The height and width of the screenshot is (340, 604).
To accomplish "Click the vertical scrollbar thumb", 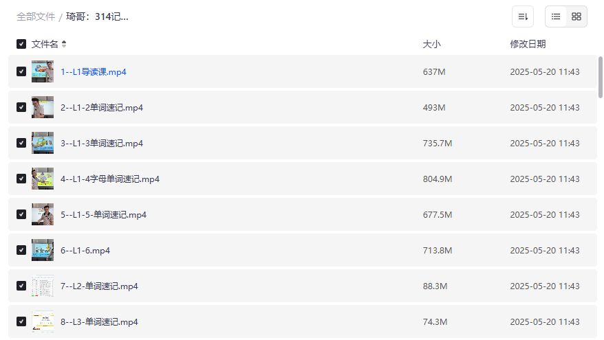I will pos(601,77).
